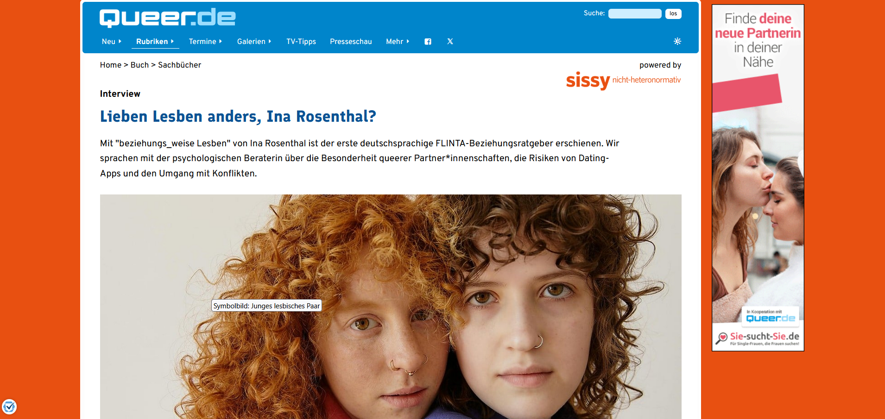Click the los search button

673,13
